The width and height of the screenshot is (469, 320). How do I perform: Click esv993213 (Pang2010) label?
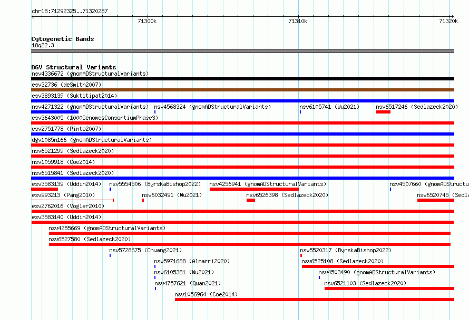pyautogui.click(x=63, y=195)
